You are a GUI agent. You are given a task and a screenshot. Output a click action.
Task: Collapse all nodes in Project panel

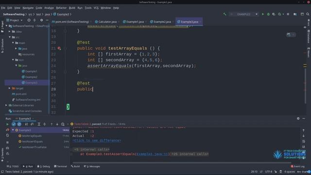[35, 20]
